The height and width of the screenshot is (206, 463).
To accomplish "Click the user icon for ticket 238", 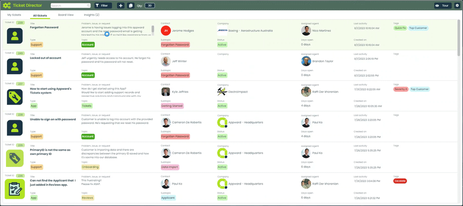I will (15, 128).
